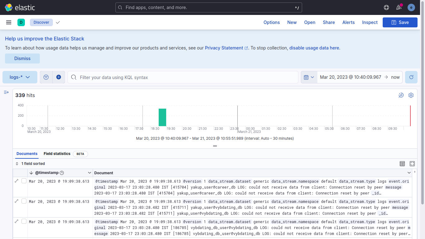Open the '1 field sorted' sort menu
425x239 pixels.
(x=30, y=164)
